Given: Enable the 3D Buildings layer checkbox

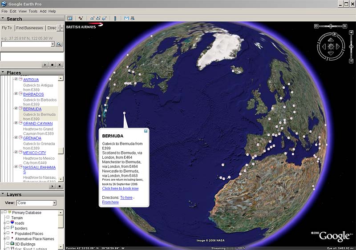Looking at the screenshot, I should coord(8,243).
